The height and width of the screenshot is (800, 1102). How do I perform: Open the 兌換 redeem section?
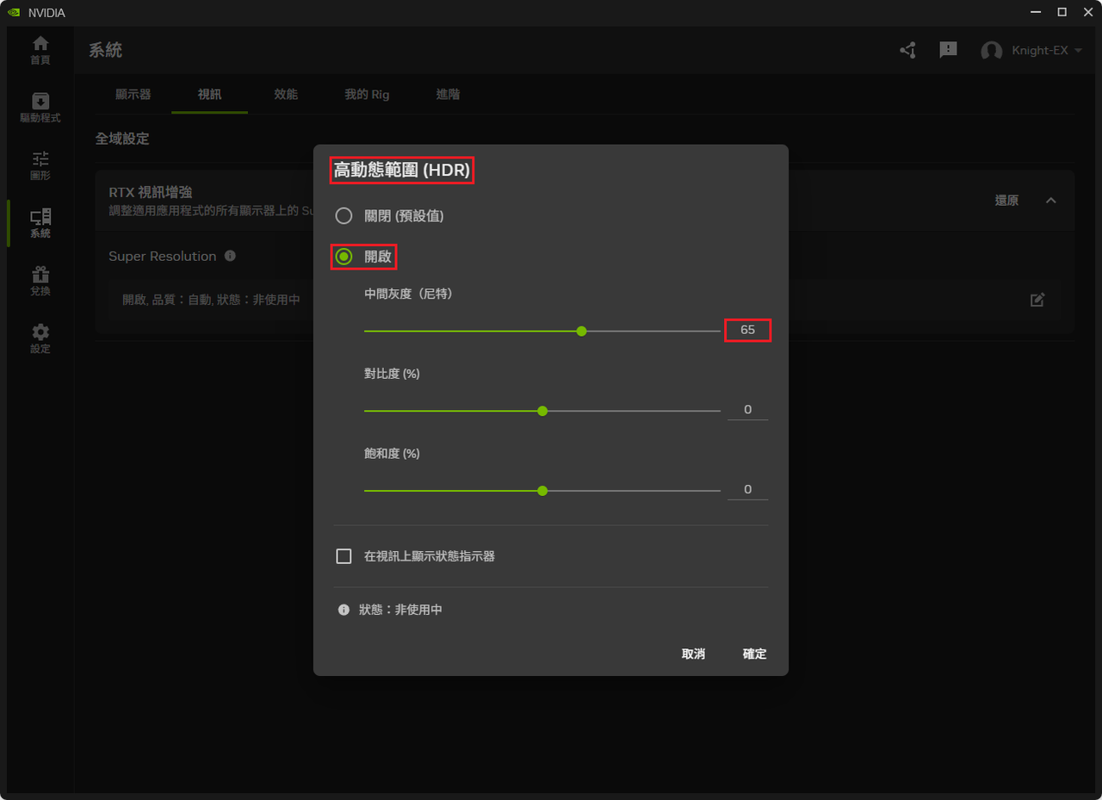click(x=40, y=281)
